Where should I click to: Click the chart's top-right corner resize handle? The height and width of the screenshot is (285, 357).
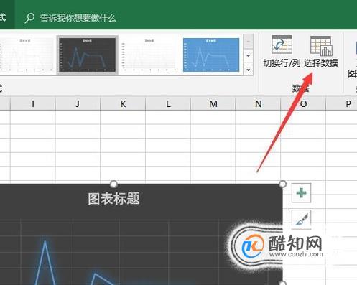[x=283, y=184]
